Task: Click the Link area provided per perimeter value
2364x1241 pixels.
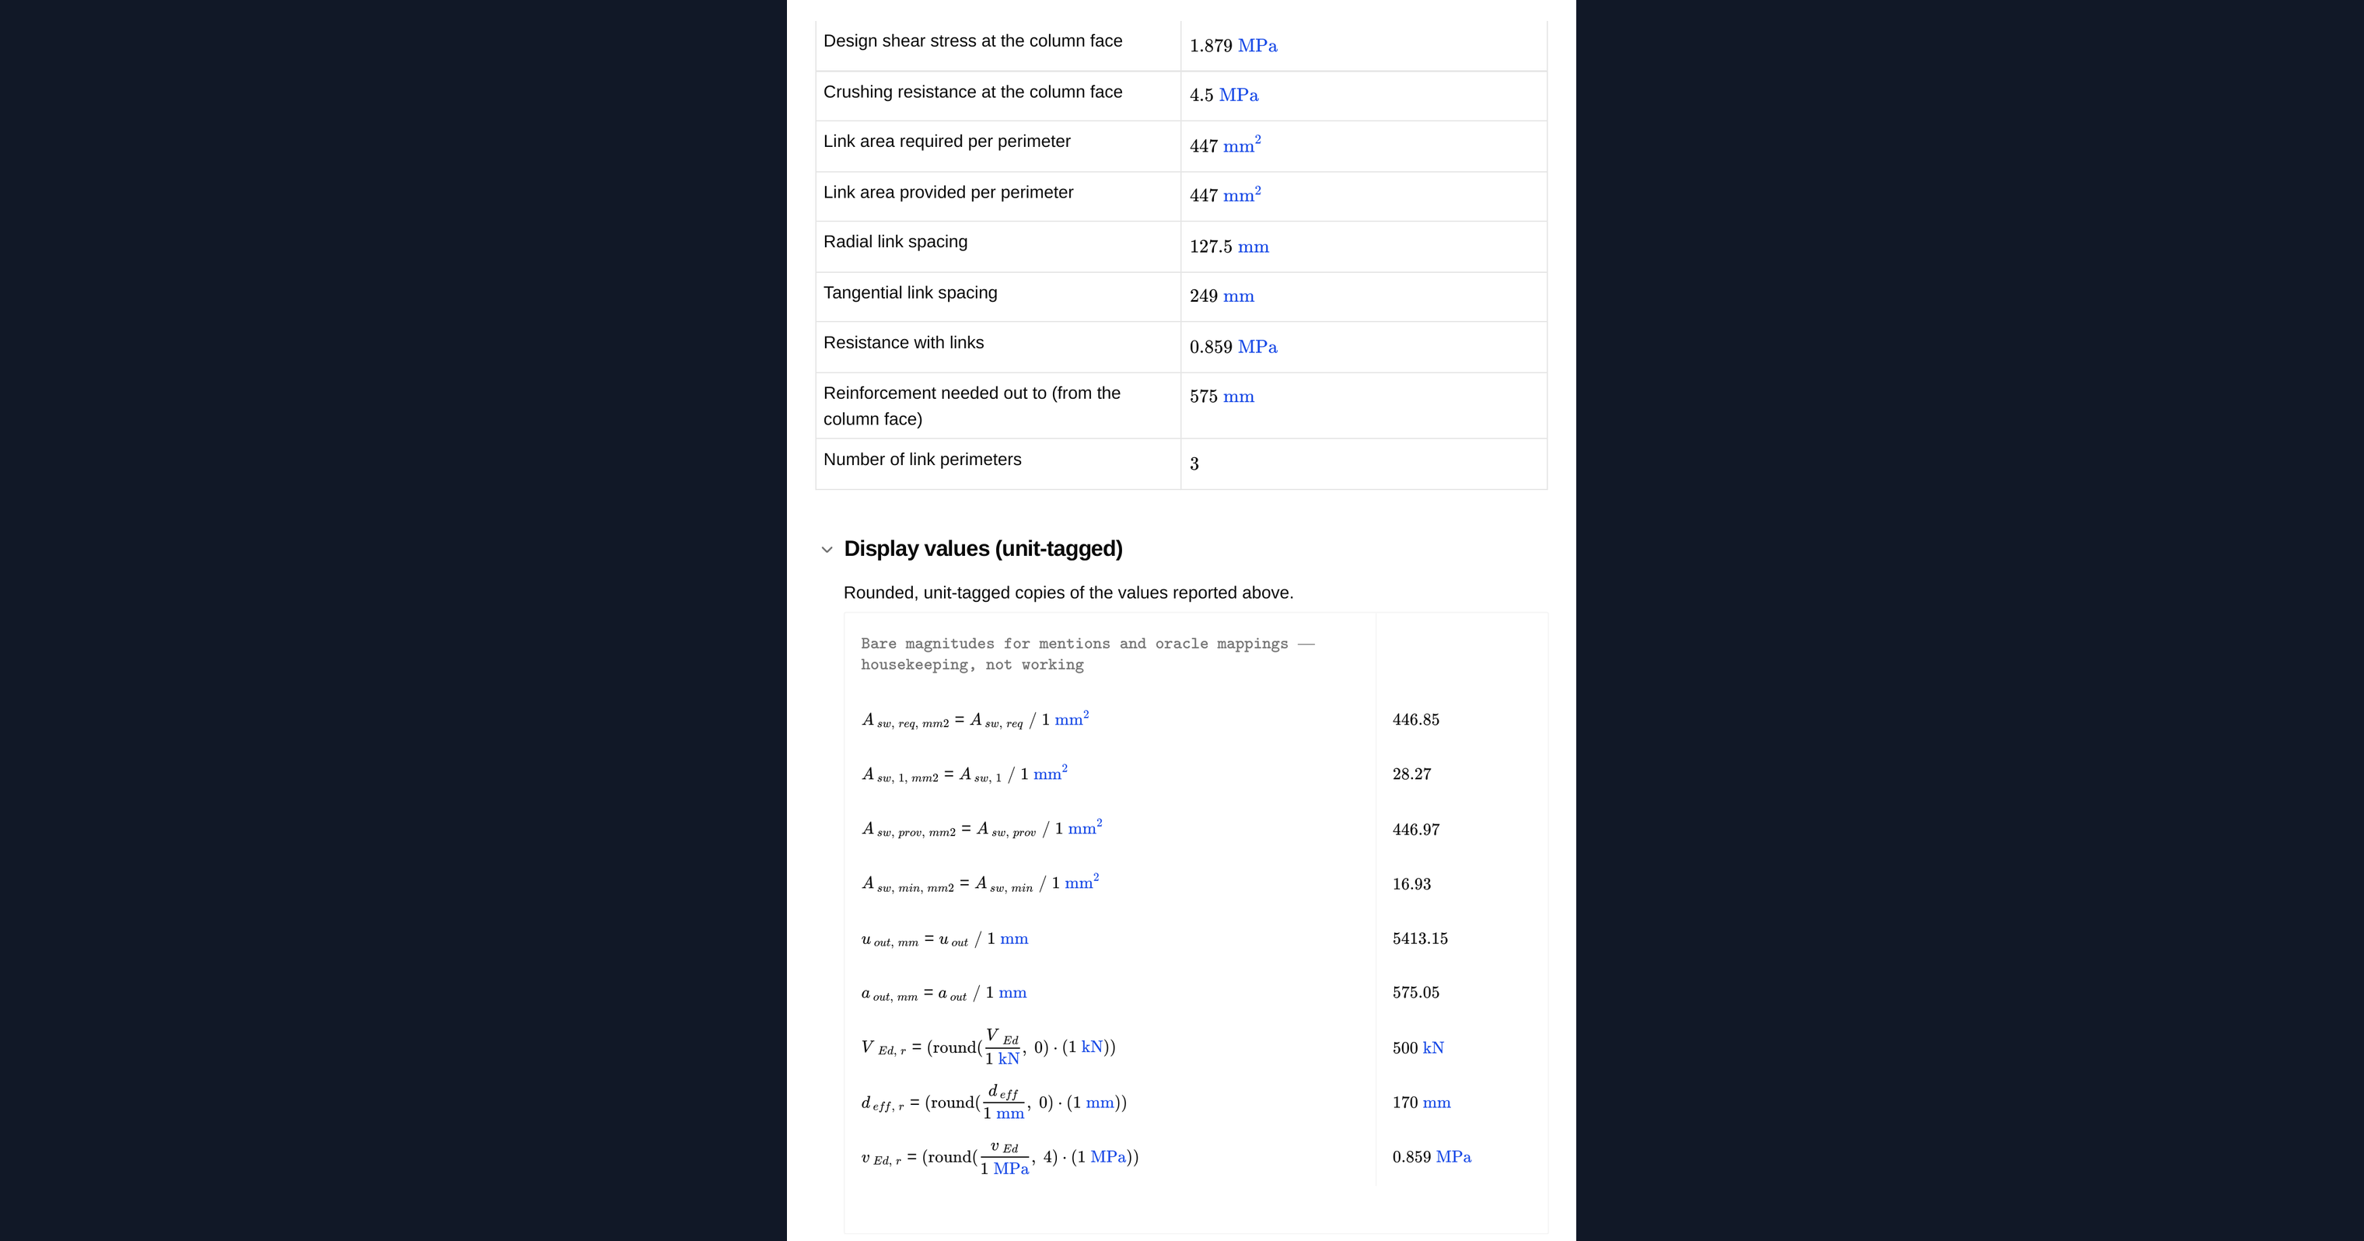Action: pyautogui.click(x=1225, y=194)
